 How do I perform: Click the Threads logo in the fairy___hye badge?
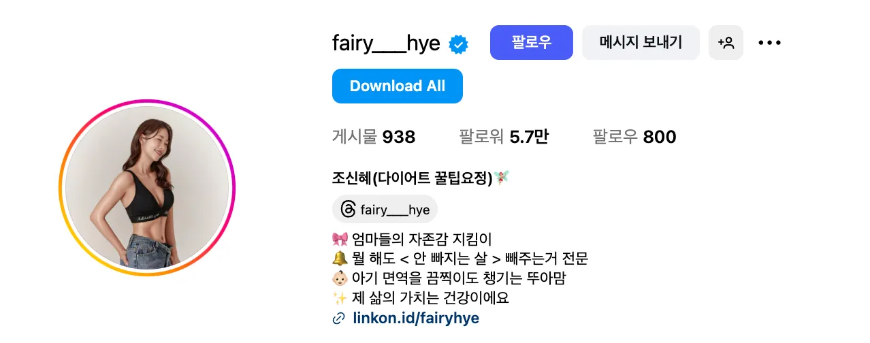click(348, 210)
